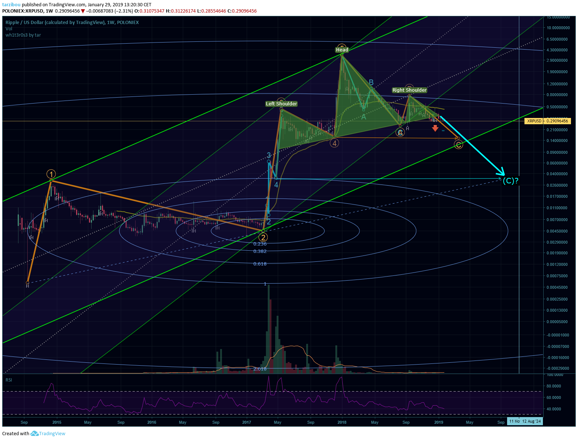578x440 pixels.
Task: Click the orange circled wave 1 marker
Action: point(51,174)
